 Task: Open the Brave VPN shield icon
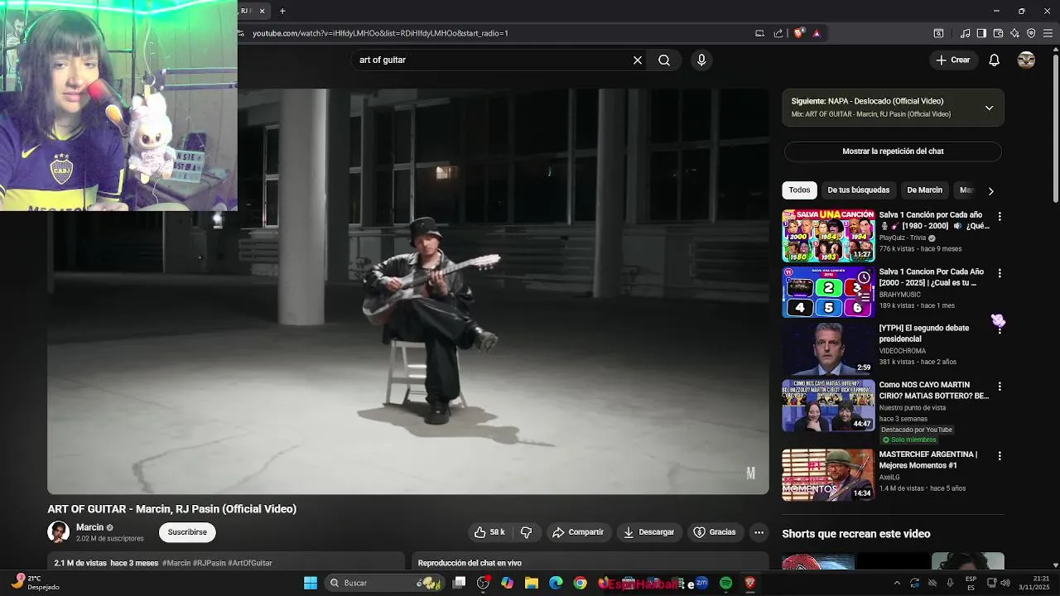click(x=1031, y=33)
